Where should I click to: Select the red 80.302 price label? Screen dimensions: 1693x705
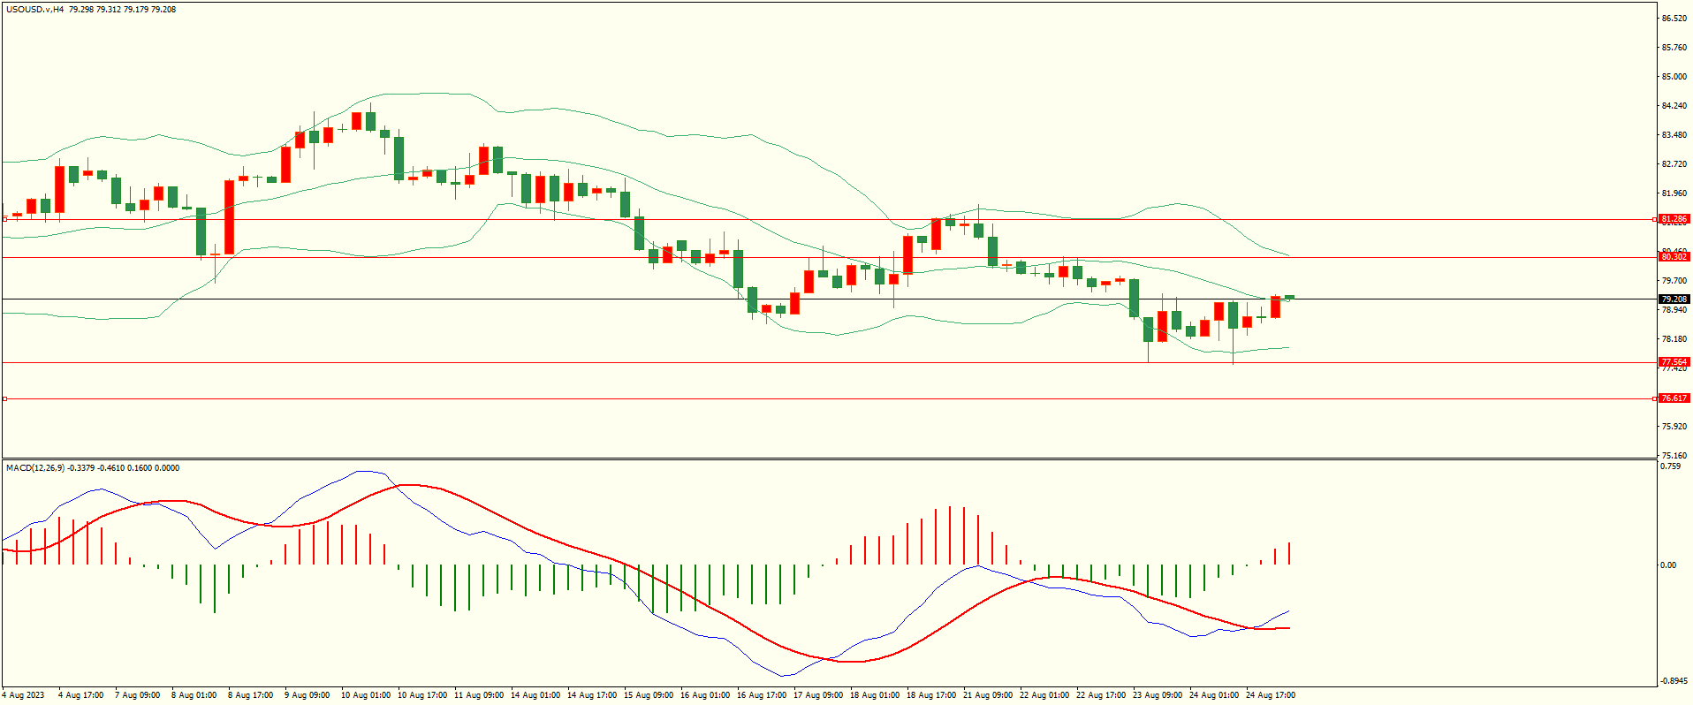(x=1674, y=257)
